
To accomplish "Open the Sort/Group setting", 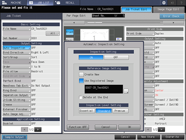I will coord(17,57).
